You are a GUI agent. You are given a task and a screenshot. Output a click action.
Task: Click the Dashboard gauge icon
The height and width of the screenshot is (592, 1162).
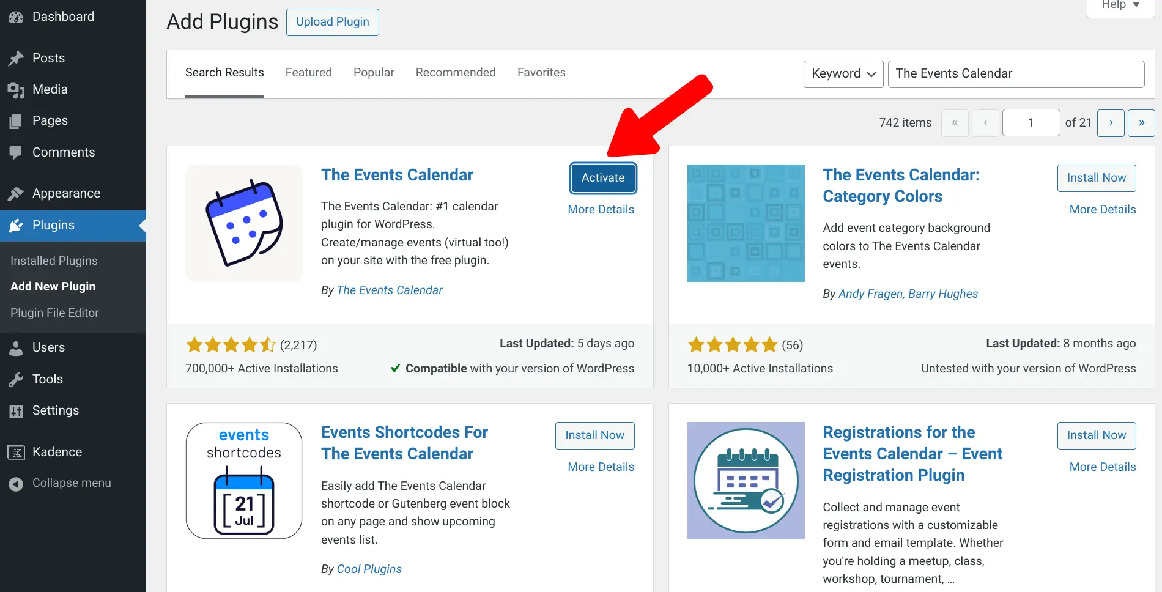click(x=16, y=17)
